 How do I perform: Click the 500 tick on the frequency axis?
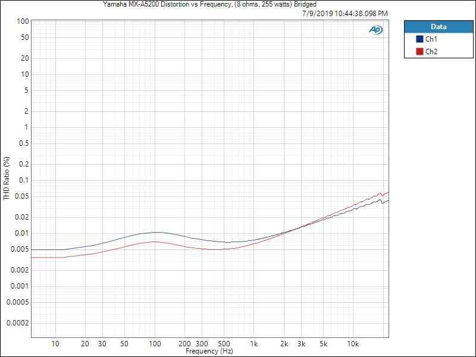coord(224,344)
